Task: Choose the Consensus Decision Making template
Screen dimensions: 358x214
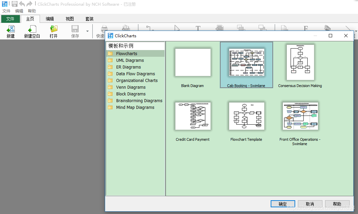Action: click(x=300, y=62)
